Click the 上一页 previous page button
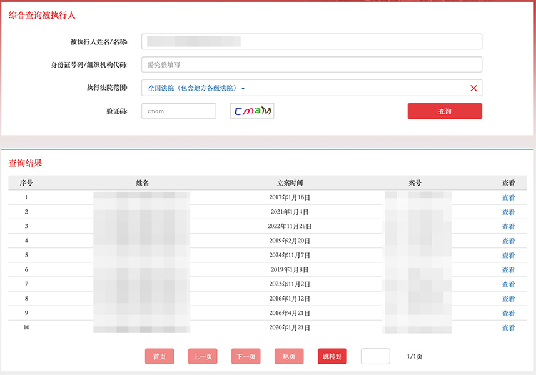Screen dimensions: 536x375 coord(203,356)
